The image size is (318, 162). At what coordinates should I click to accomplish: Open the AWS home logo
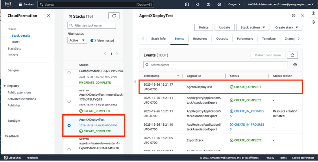(x=8, y=4)
